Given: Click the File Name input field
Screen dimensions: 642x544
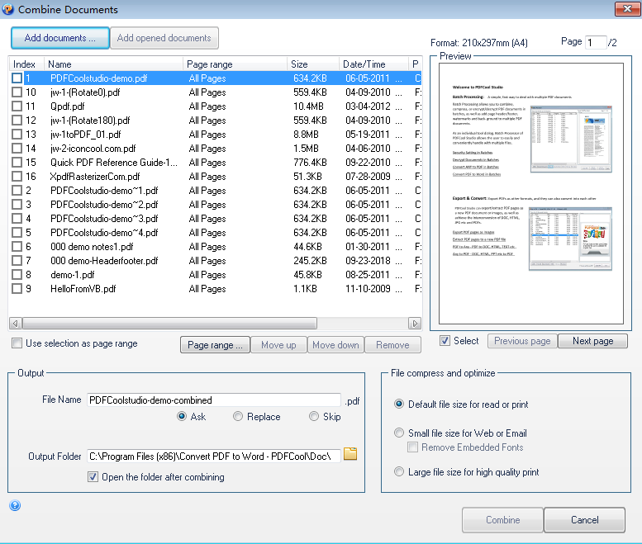Looking at the screenshot, I should [214, 400].
